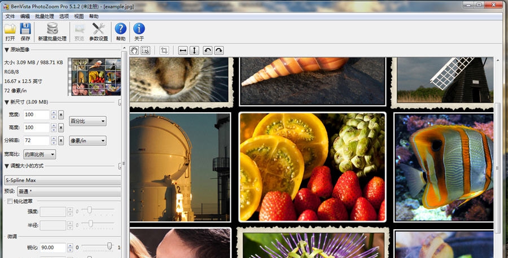Click the 关于 (About) info icon
508x258 pixels.
pos(139,29)
